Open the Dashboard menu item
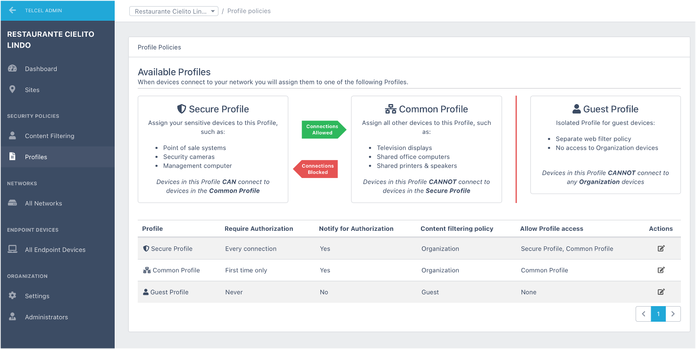696x349 pixels. [58, 69]
